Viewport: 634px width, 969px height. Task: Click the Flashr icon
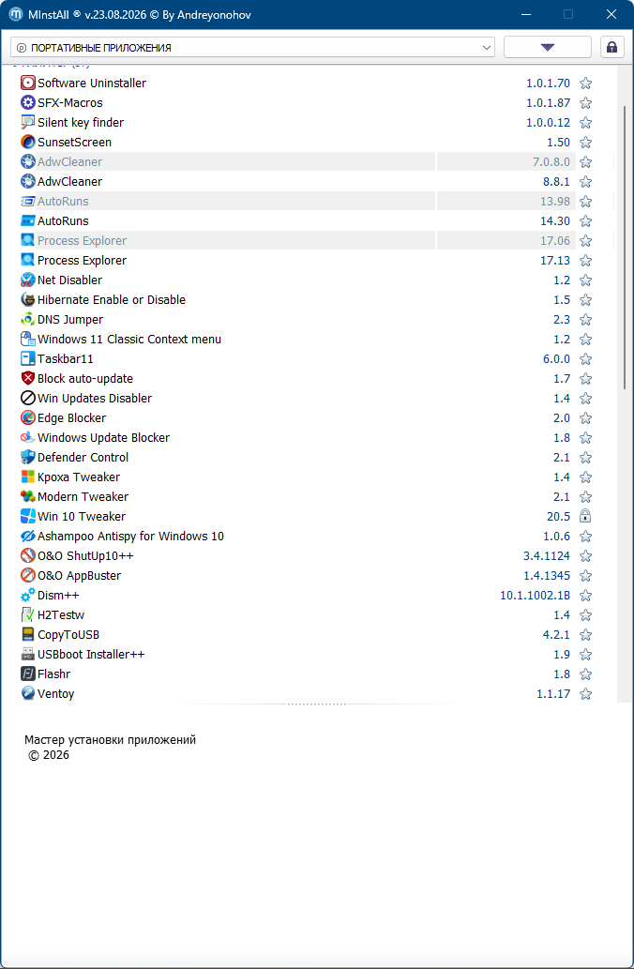click(28, 674)
